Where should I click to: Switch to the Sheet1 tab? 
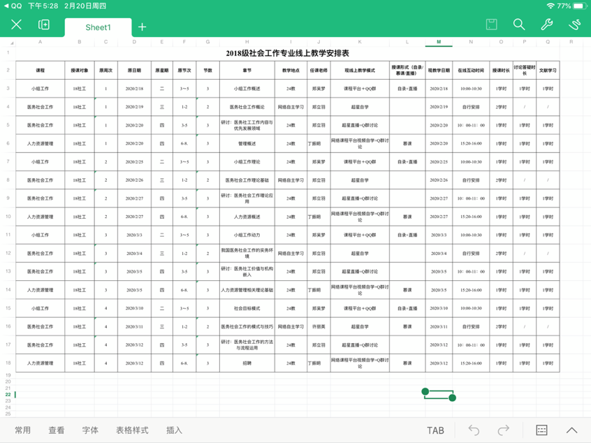click(98, 27)
